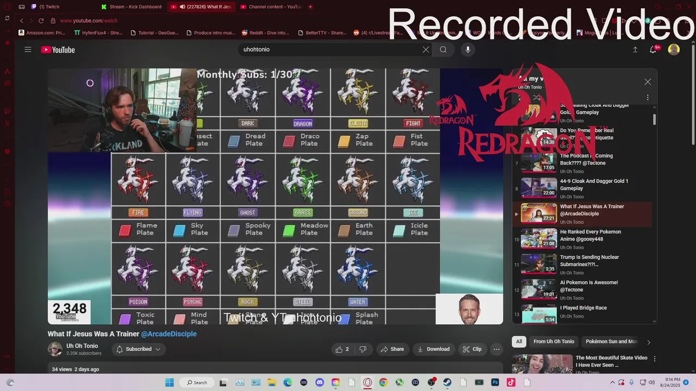Open playlist three-dot options menu
Image resolution: width=696 pixels, height=391 pixels.
(647, 98)
